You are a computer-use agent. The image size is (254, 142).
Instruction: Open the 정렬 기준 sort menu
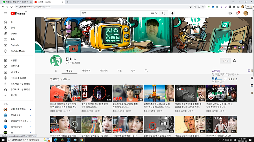(x=230, y=79)
